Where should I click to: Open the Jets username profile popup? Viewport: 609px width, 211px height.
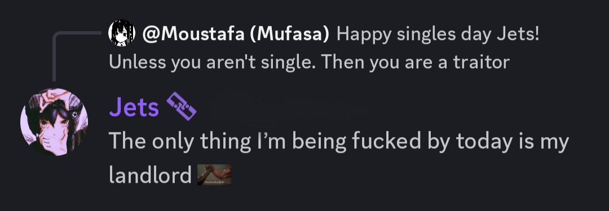tap(134, 107)
